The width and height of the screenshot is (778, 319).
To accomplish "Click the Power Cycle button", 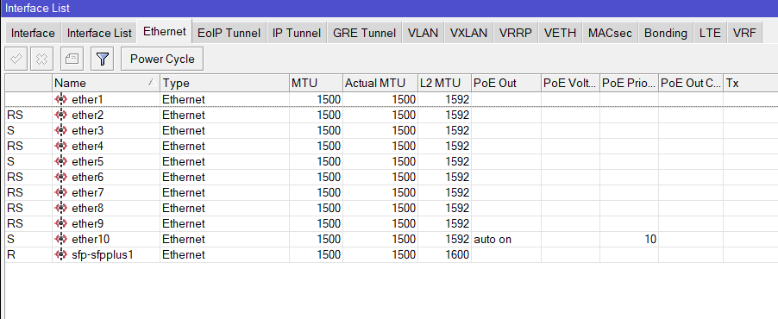I will point(162,59).
